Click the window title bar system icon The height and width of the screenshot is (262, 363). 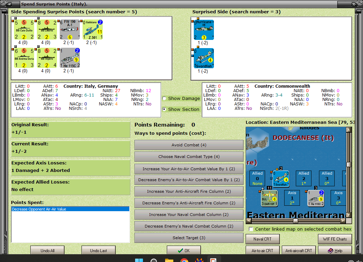[9, 4]
